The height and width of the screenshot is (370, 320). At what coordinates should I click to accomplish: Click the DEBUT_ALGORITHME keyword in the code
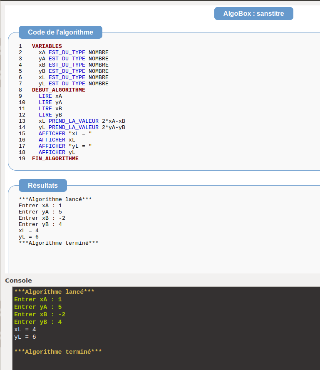click(58, 90)
